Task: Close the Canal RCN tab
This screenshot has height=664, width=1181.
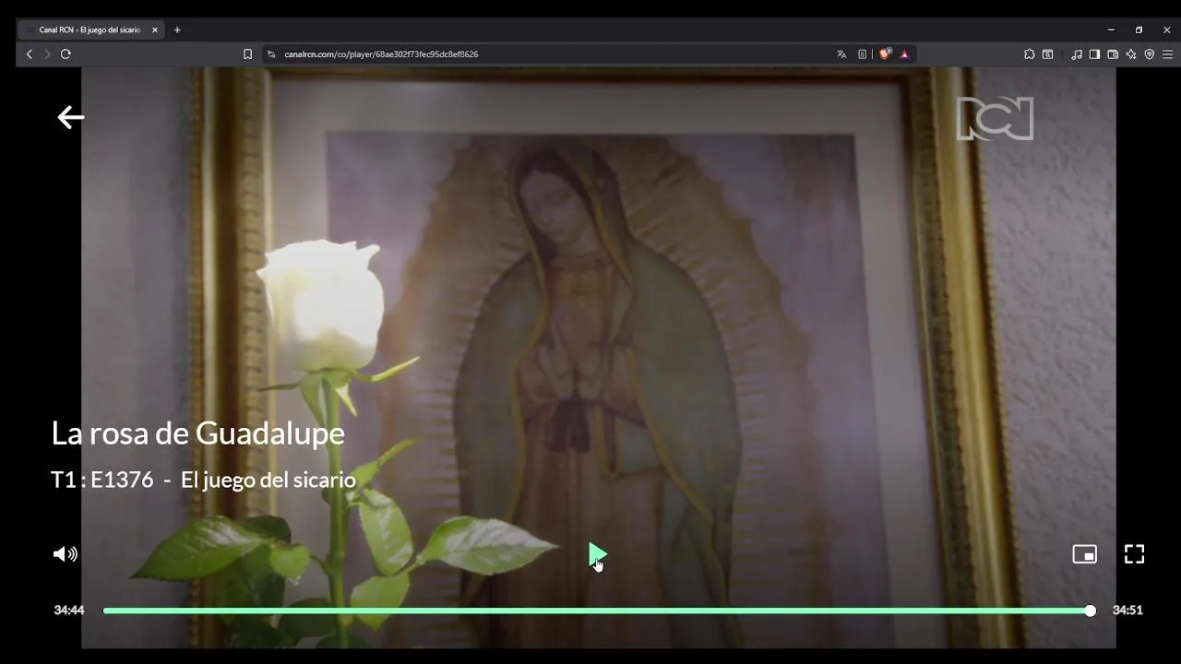Action: coord(155,30)
